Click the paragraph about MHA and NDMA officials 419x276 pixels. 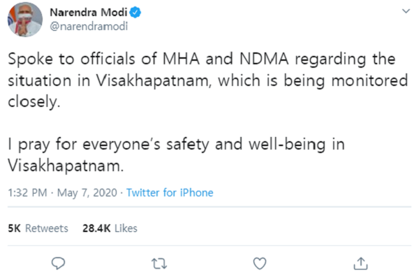point(208,80)
